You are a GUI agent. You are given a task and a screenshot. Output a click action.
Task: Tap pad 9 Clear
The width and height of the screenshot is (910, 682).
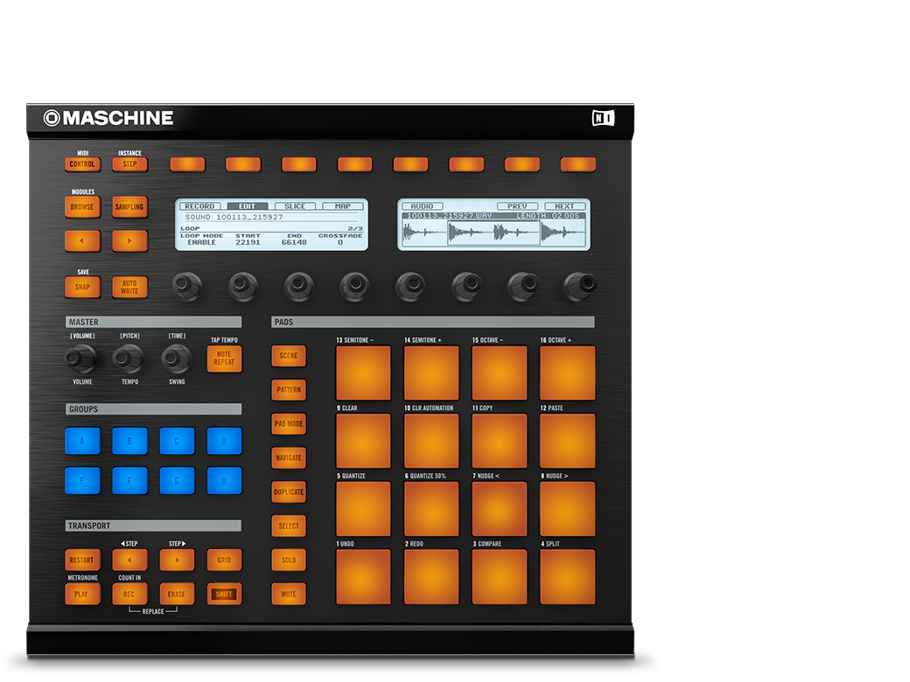tap(363, 441)
